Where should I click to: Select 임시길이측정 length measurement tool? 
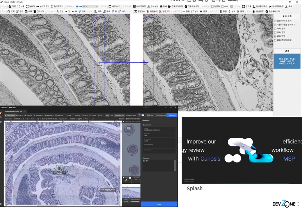point(260,6)
